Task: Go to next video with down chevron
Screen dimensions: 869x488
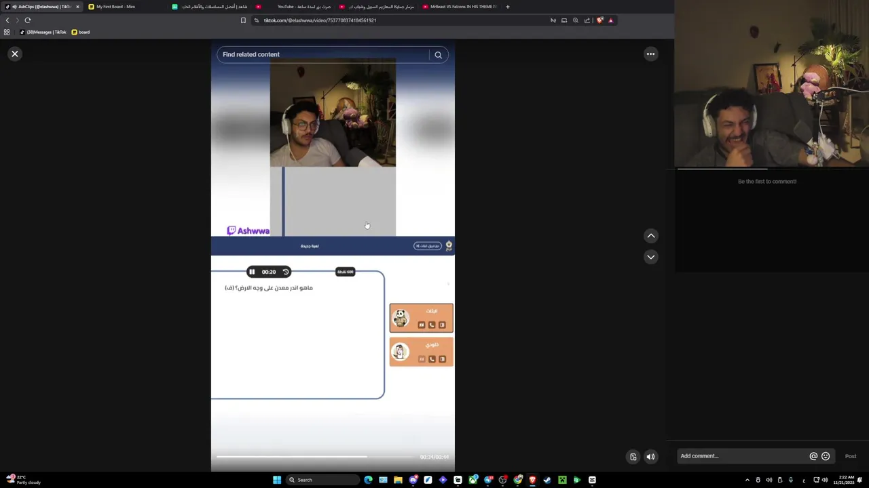Action: pyautogui.click(x=650, y=257)
